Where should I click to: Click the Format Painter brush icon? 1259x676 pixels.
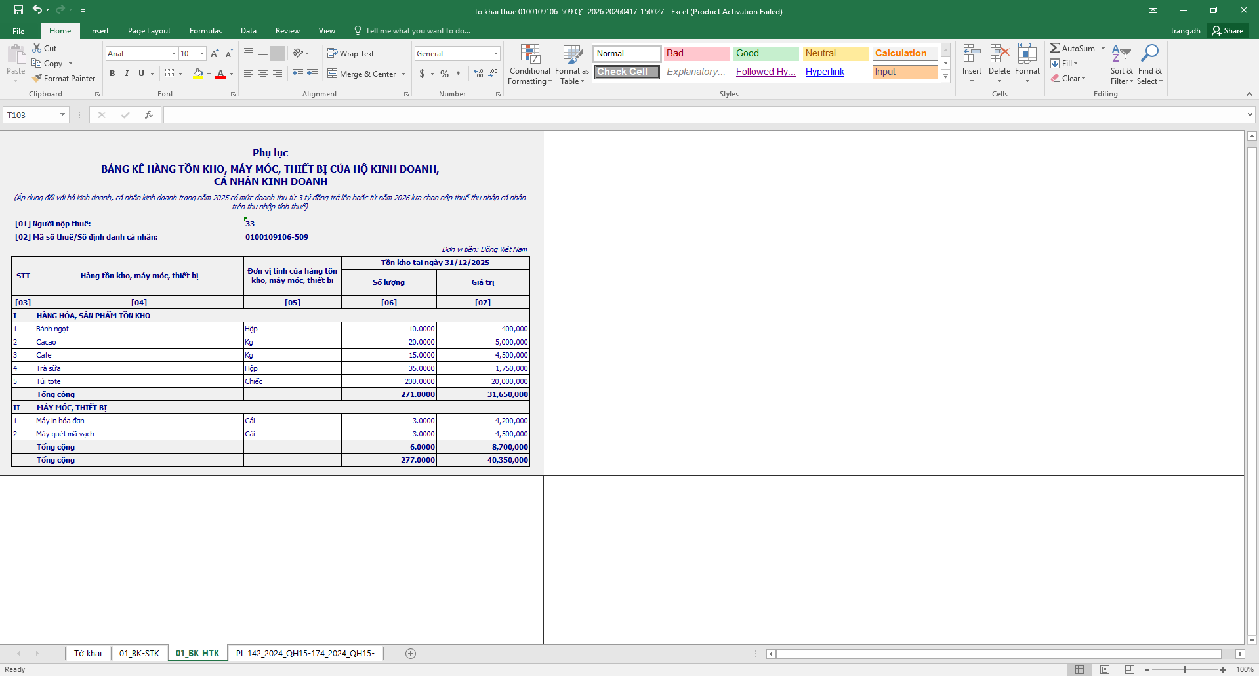[x=37, y=79]
